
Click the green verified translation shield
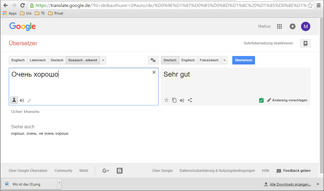click(261, 100)
